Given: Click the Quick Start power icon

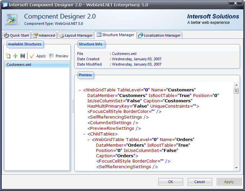Looking at the screenshot, I should click(x=6, y=35).
